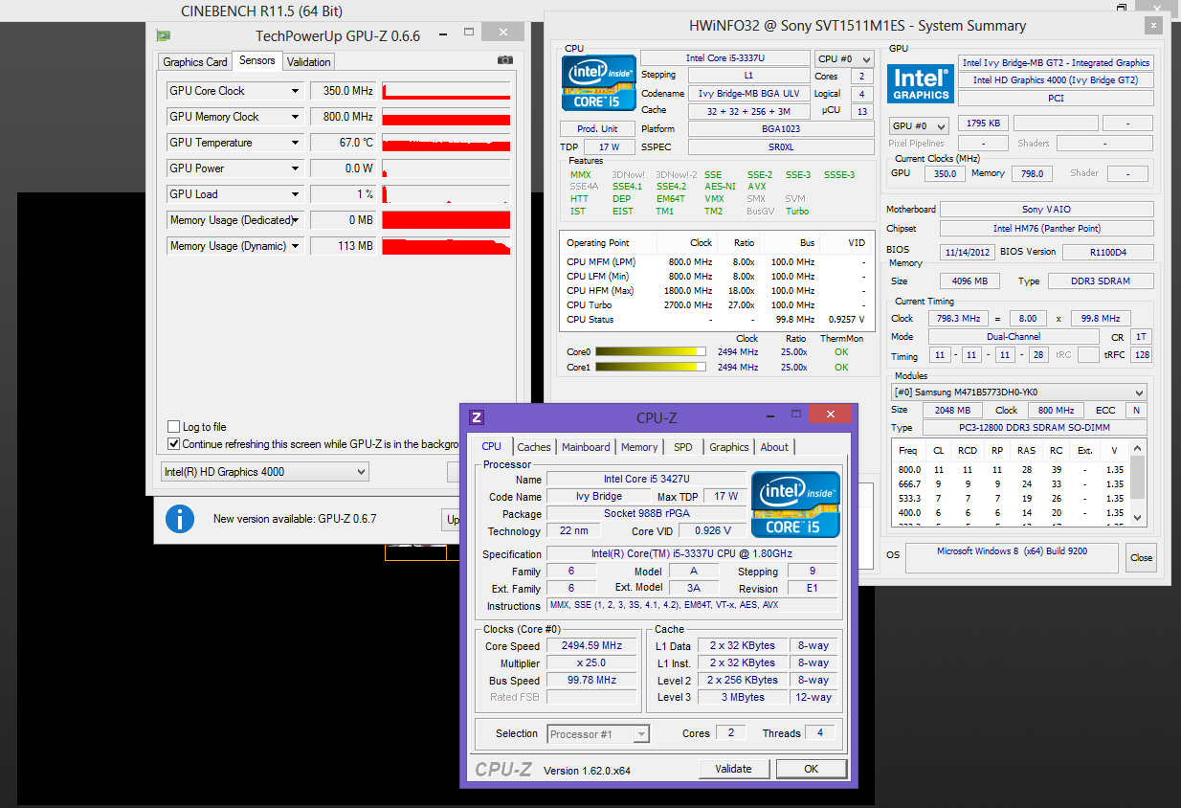Click the GPU Core Clock red history graph
Image resolution: width=1181 pixels, height=808 pixels.
tap(446, 91)
